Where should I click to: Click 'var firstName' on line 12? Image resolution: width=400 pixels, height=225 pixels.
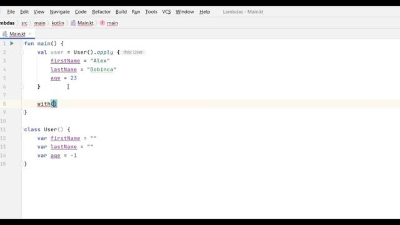pos(59,138)
